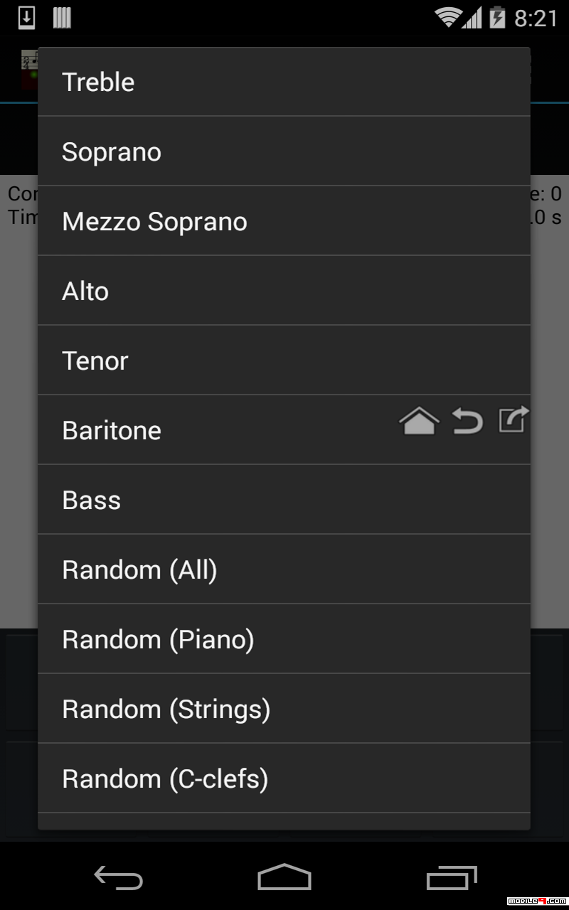Image resolution: width=569 pixels, height=910 pixels.
Task: Select the Treble clef option
Action: click(284, 82)
